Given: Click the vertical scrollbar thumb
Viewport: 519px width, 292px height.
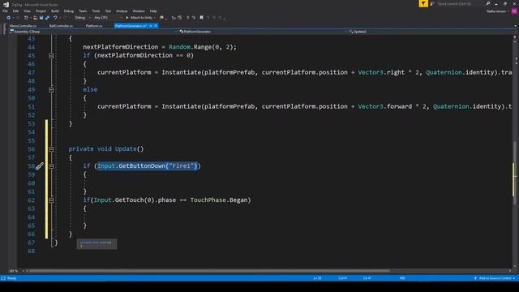Looking at the screenshot, I should [515, 173].
